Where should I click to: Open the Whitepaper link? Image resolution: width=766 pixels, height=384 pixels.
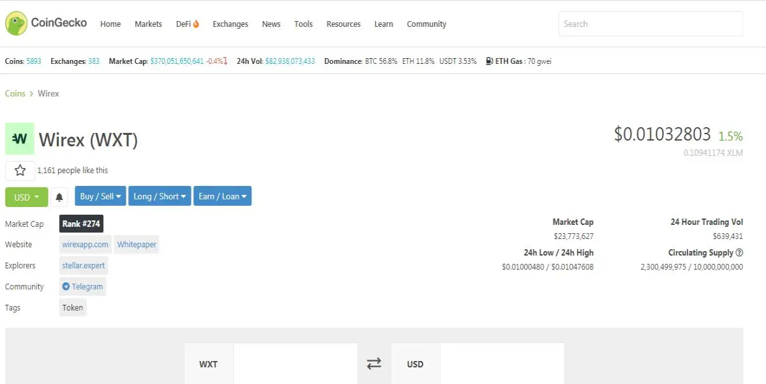137,245
